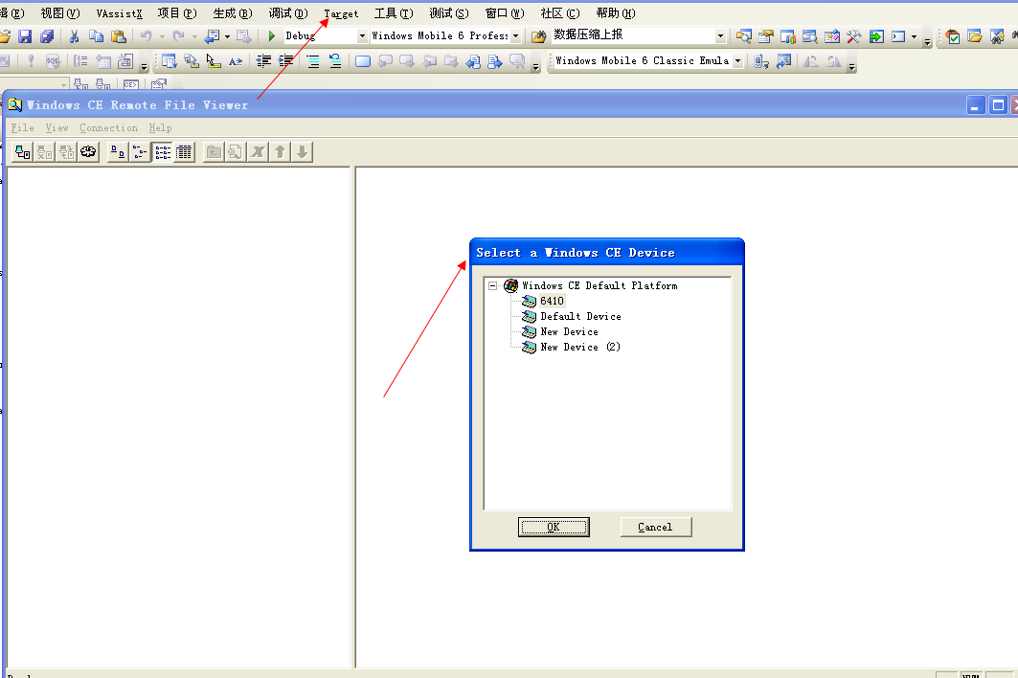Screen dimensions: 1018x678
Task: Click the Uncomment Selected Lines icon
Action: tap(335, 61)
